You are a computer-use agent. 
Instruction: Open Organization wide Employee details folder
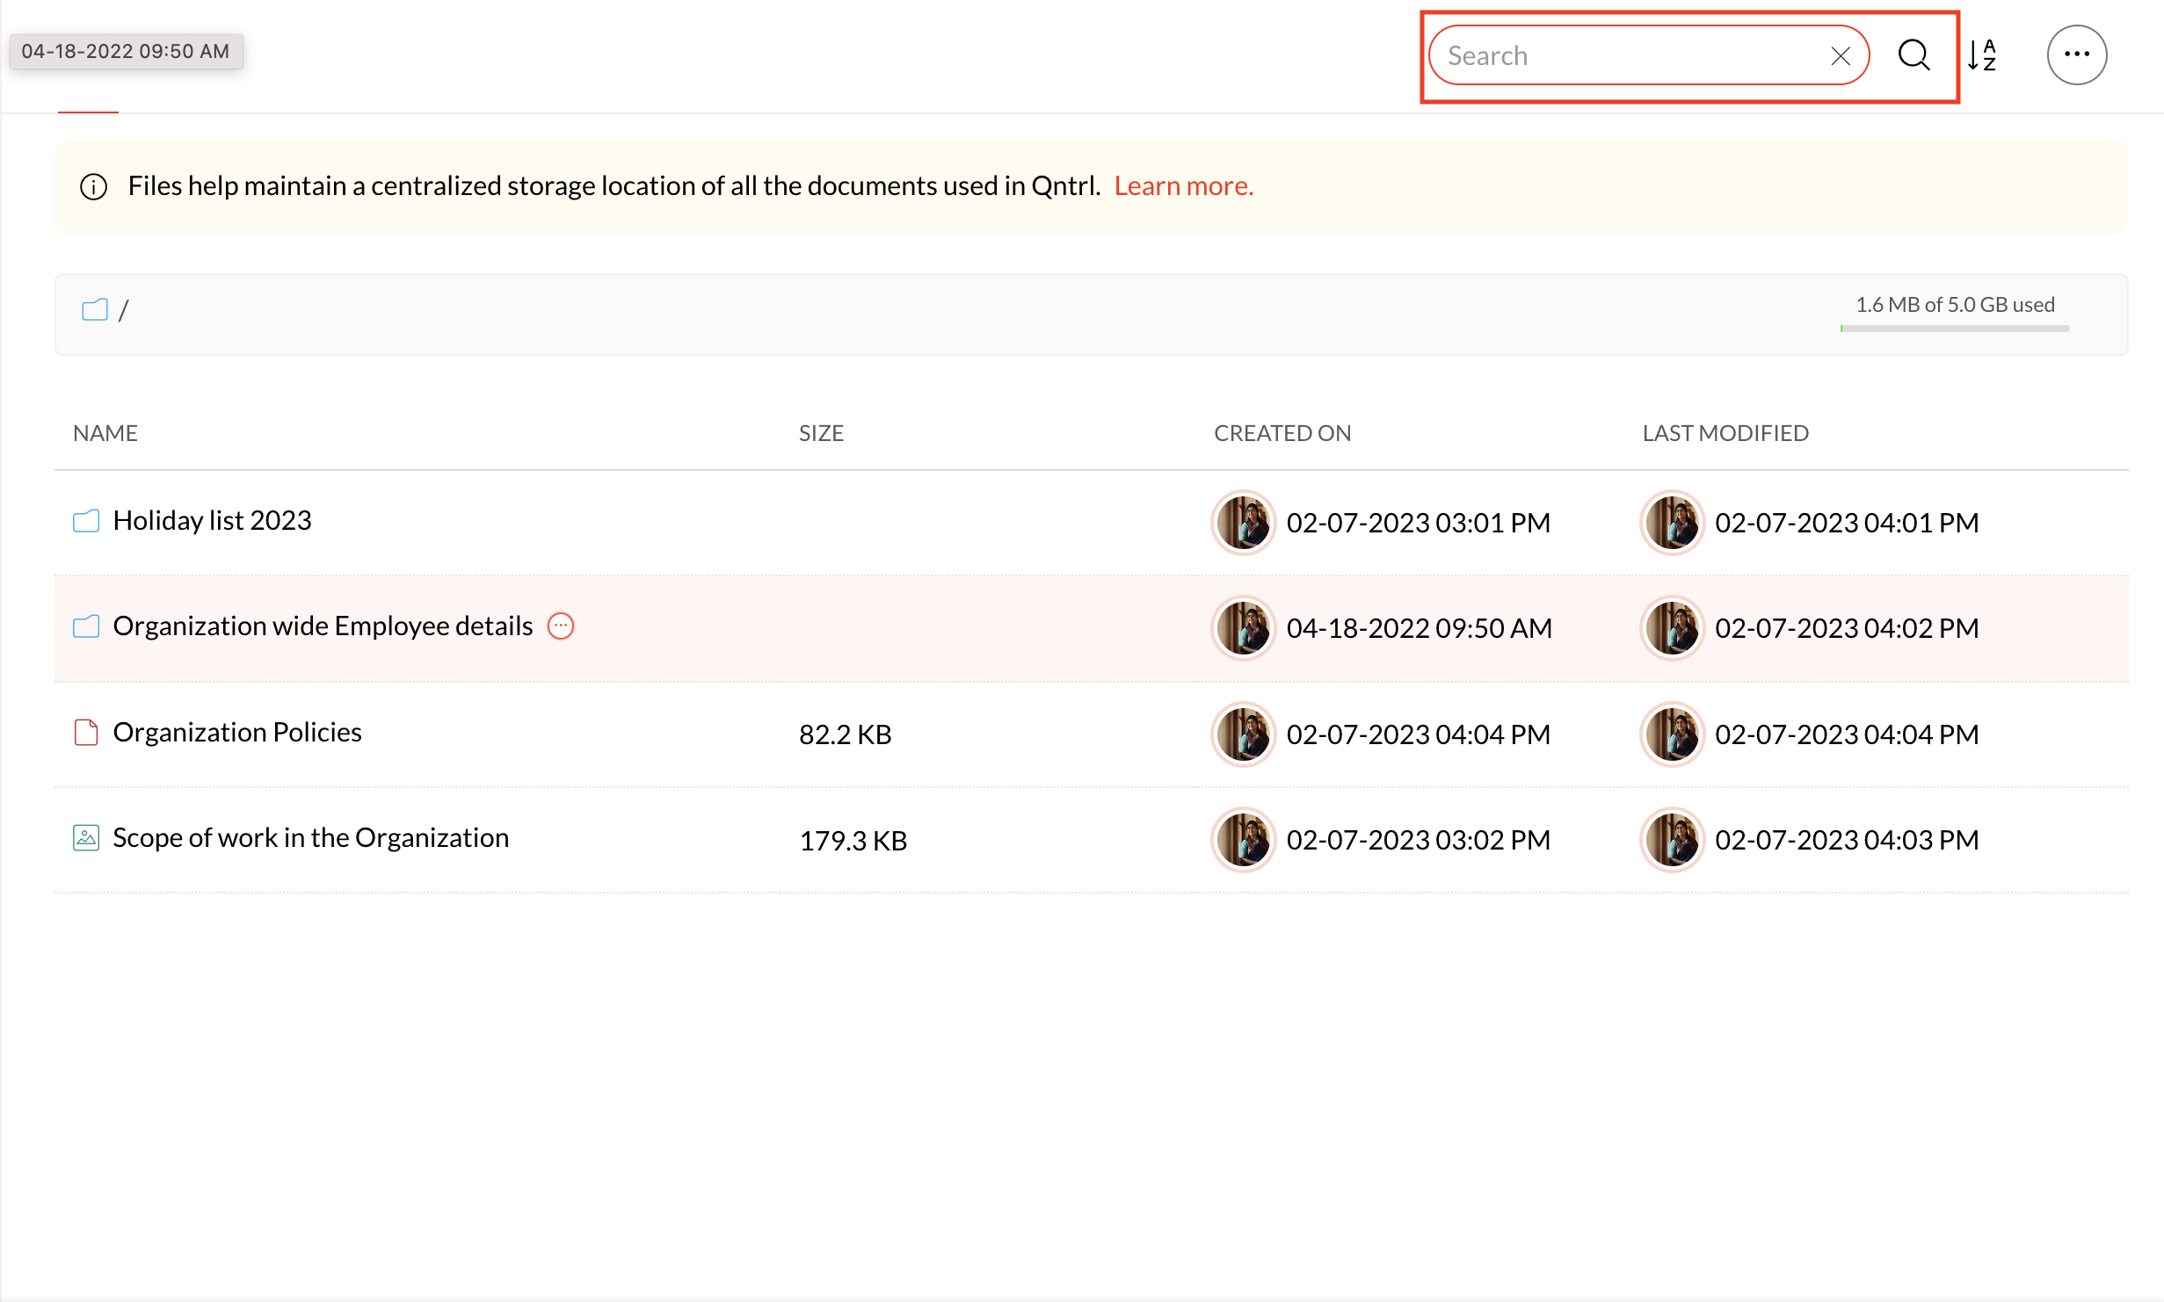(x=323, y=626)
